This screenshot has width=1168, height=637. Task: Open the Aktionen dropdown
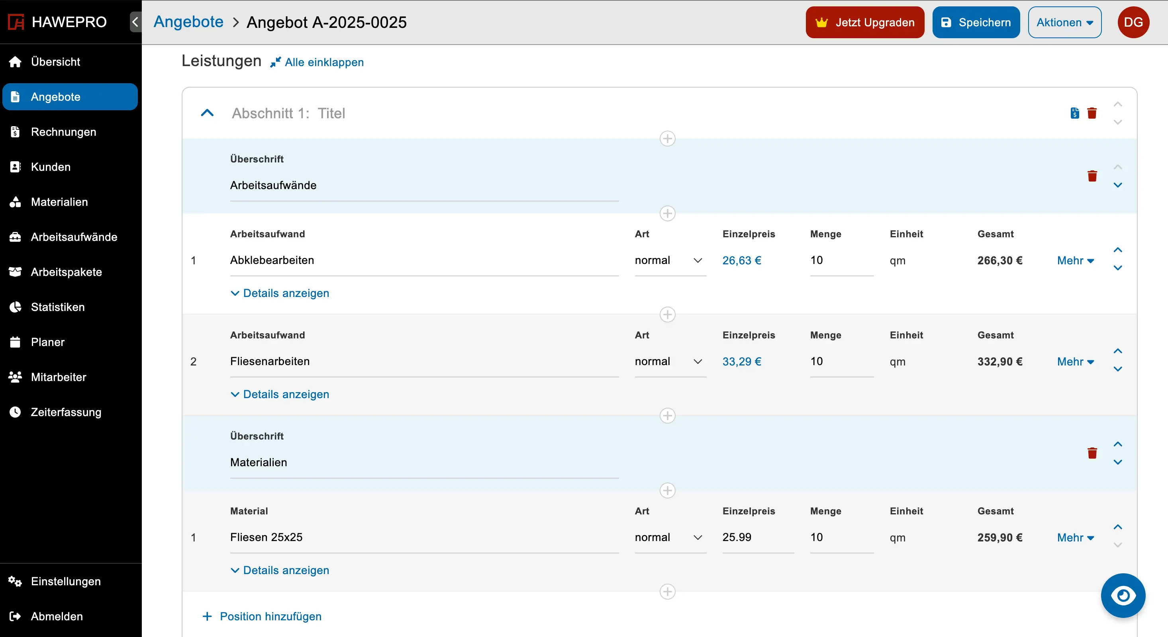click(x=1064, y=22)
